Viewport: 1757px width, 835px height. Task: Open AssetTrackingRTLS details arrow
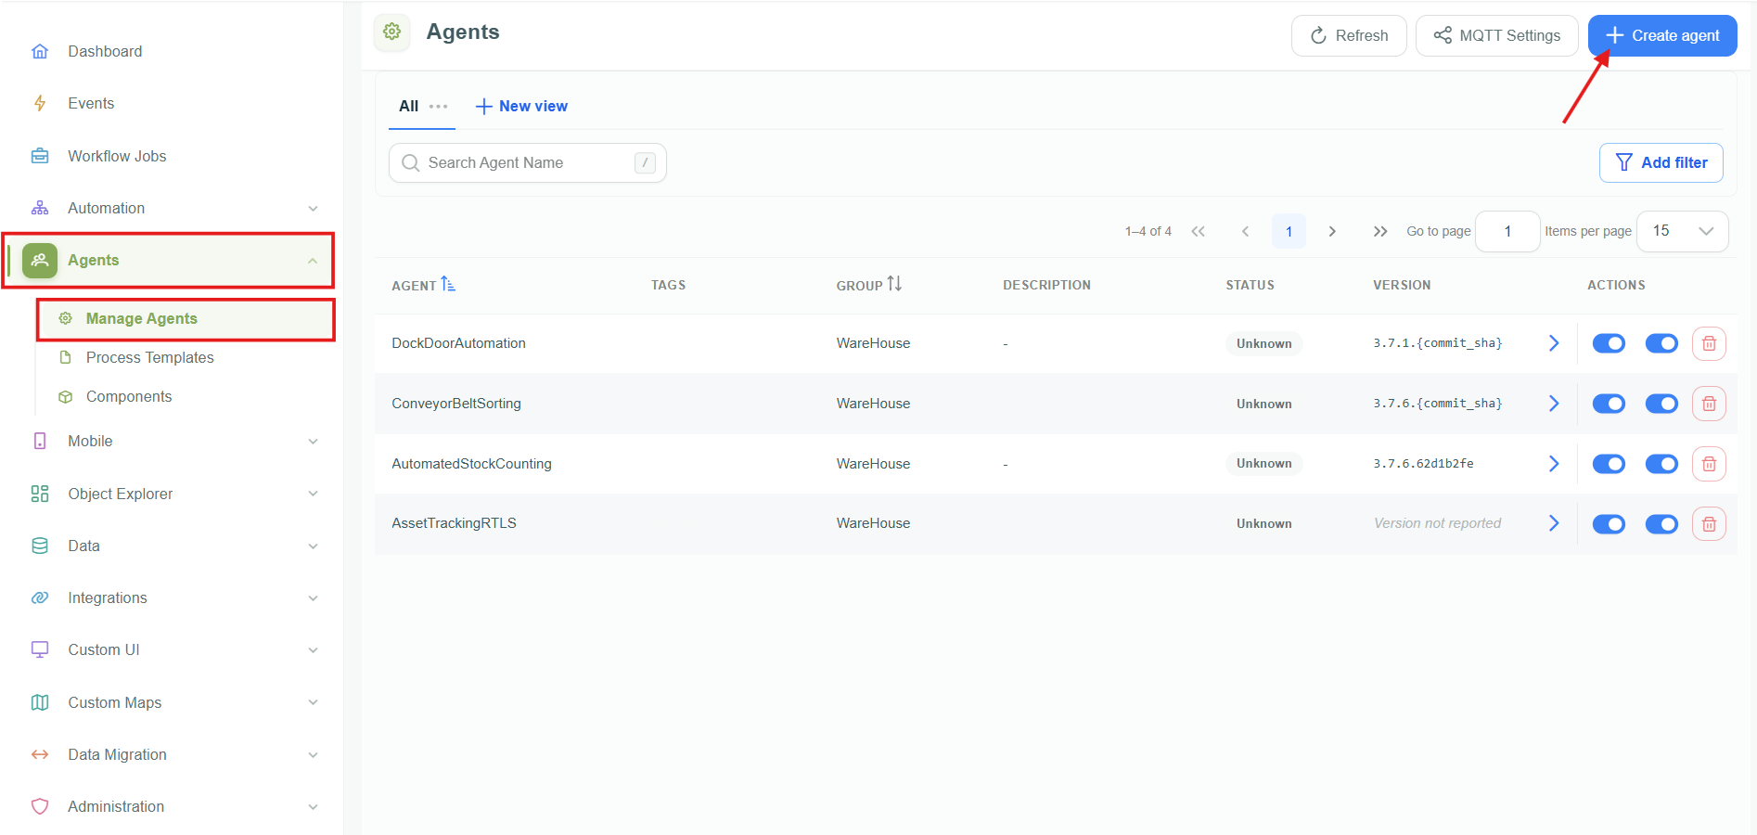point(1554,523)
